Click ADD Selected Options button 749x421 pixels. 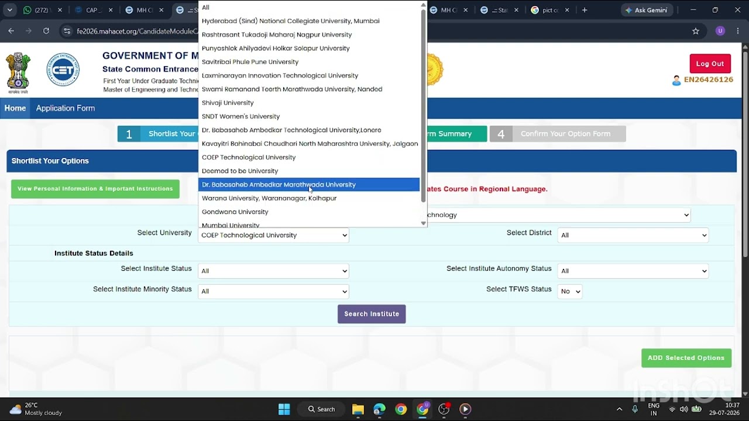click(x=686, y=358)
